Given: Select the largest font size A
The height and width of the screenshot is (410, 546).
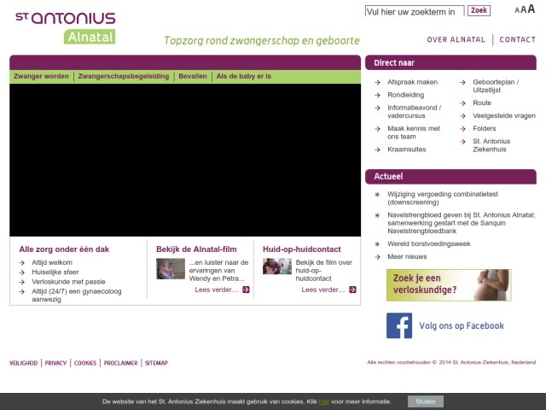Looking at the screenshot, I should [x=531, y=9].
